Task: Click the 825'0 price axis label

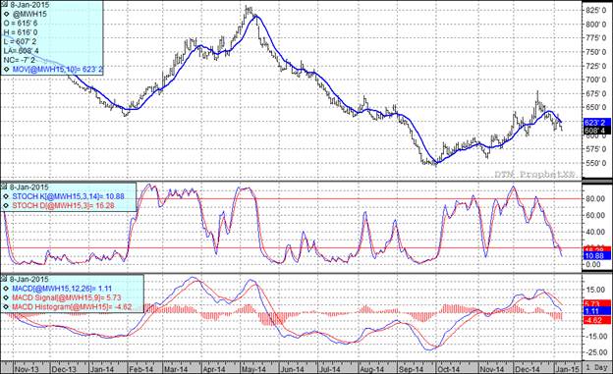Action: click(595, 10)
